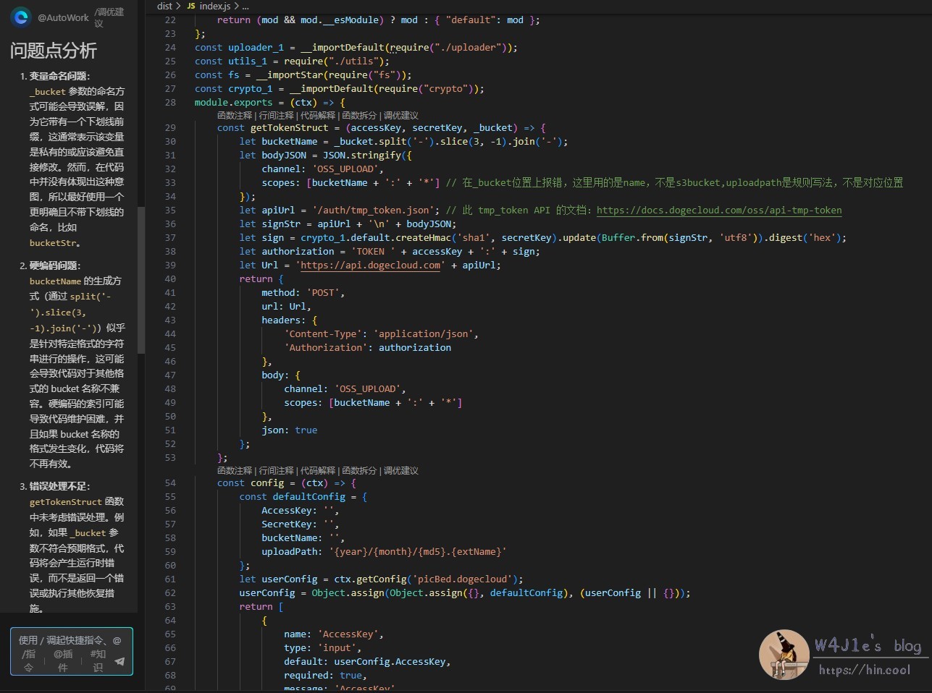Click 行间注释 above getTokenStruct function
The height and width of the screenshot is (693, 932).
[276, 116]
